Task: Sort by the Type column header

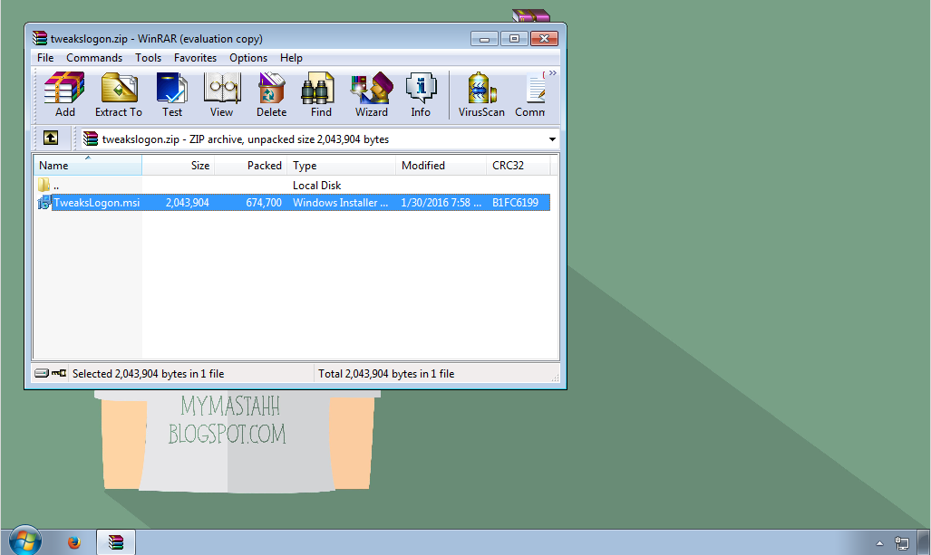Action: [x=342, y=166]
